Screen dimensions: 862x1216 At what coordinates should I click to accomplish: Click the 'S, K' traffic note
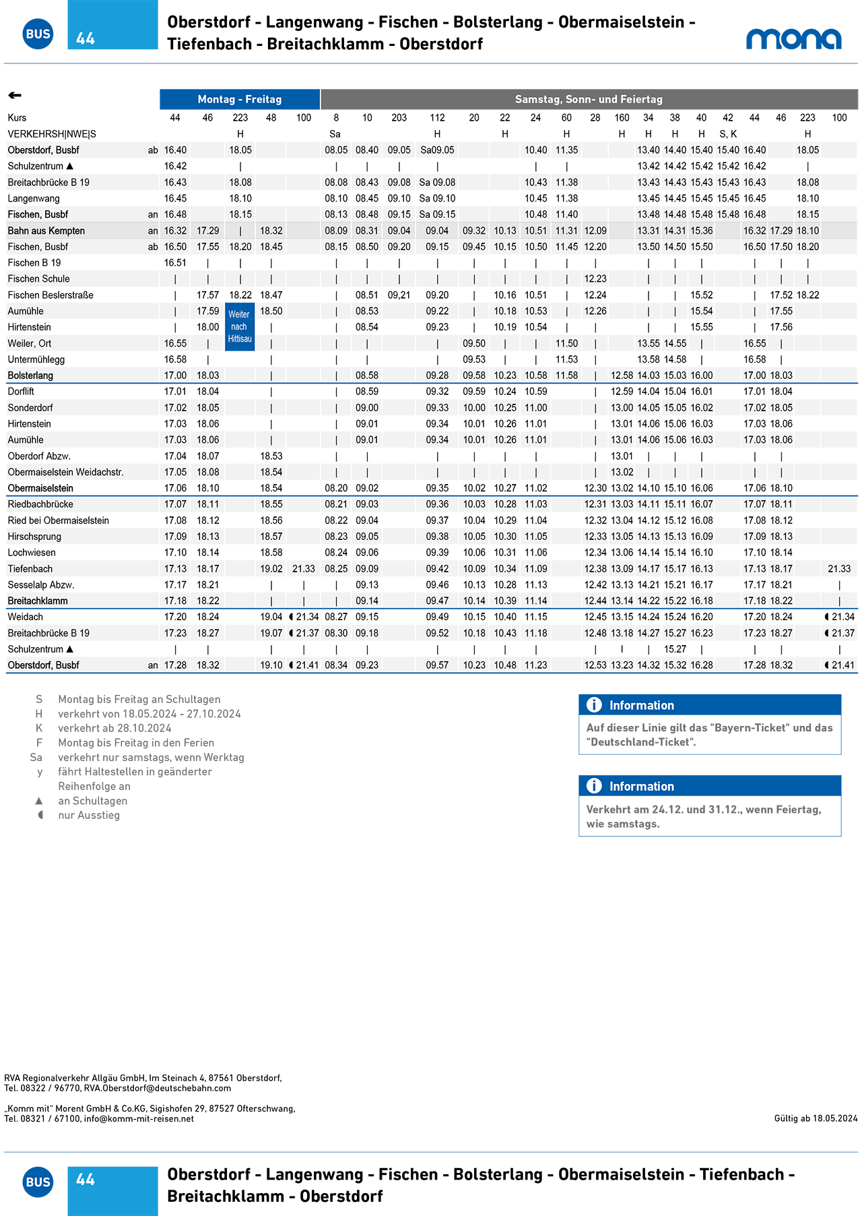click(x=728, y=133)
